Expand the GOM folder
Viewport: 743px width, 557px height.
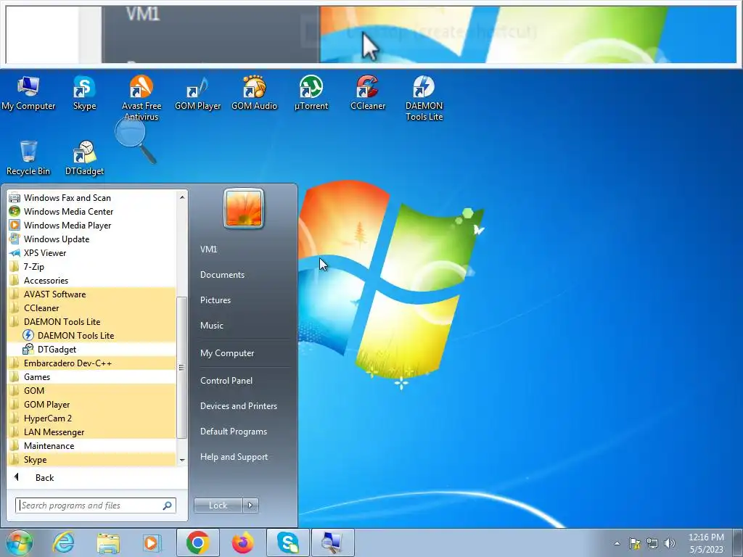pos(92,391)
